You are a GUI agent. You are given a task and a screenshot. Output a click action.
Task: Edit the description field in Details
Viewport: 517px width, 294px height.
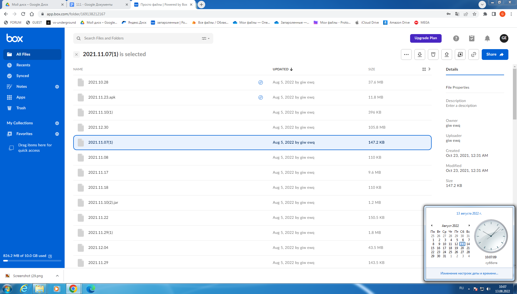click(x=461, y=106)
